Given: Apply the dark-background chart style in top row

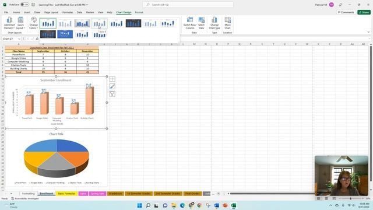Looking at the screenshot, I should click(x=133, y=23).
